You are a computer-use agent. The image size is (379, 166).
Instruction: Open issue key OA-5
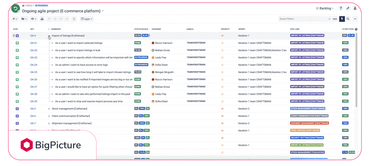[33, 109]
